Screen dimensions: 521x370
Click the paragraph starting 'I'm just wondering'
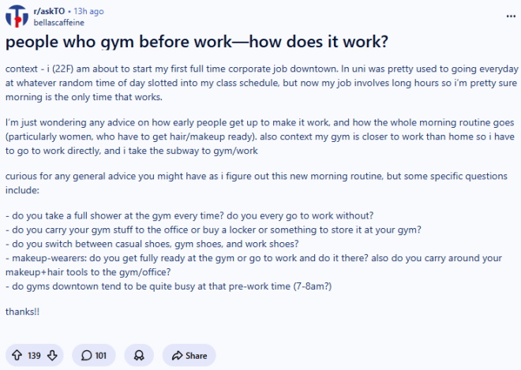[260, 136]
